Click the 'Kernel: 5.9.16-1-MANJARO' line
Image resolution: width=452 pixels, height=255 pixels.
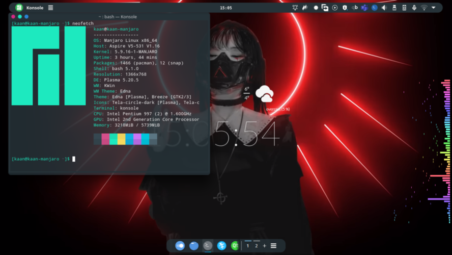tap(125, 52)
